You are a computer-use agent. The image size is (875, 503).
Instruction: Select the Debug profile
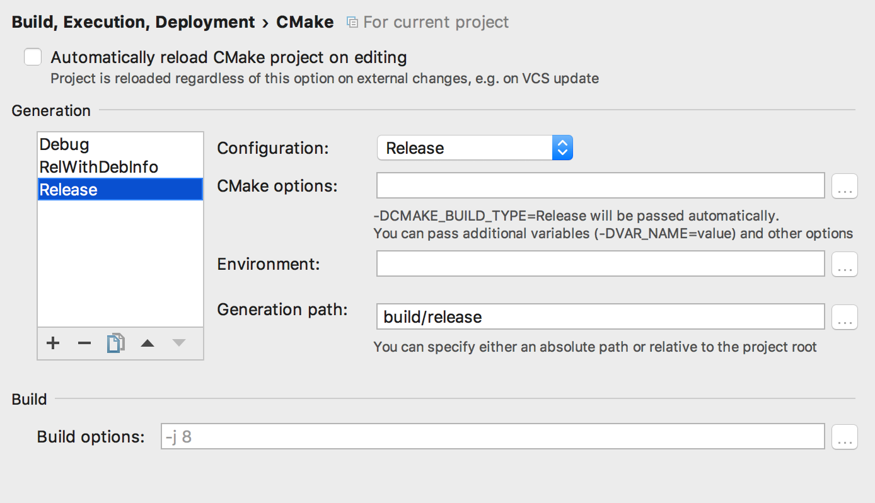pos(64,144)
